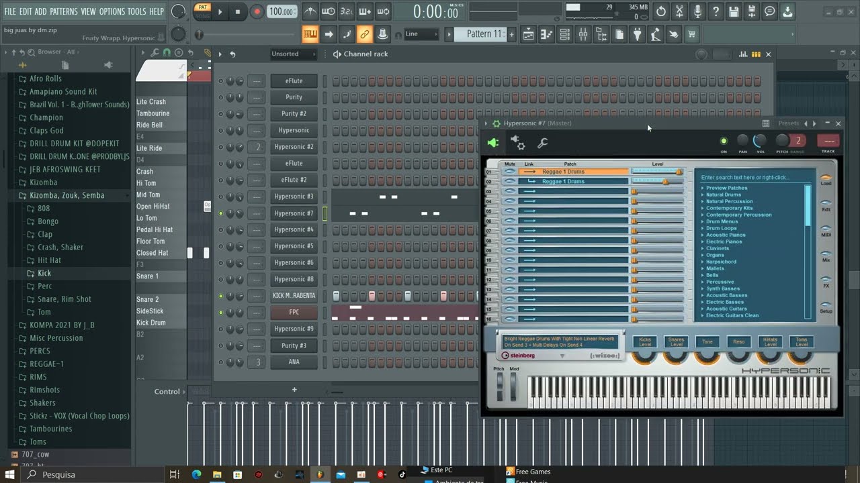Viewport: 860px width, 483px height.
Task: Toggle mute LED on FPC channel
Action: [x=220, y=312]
